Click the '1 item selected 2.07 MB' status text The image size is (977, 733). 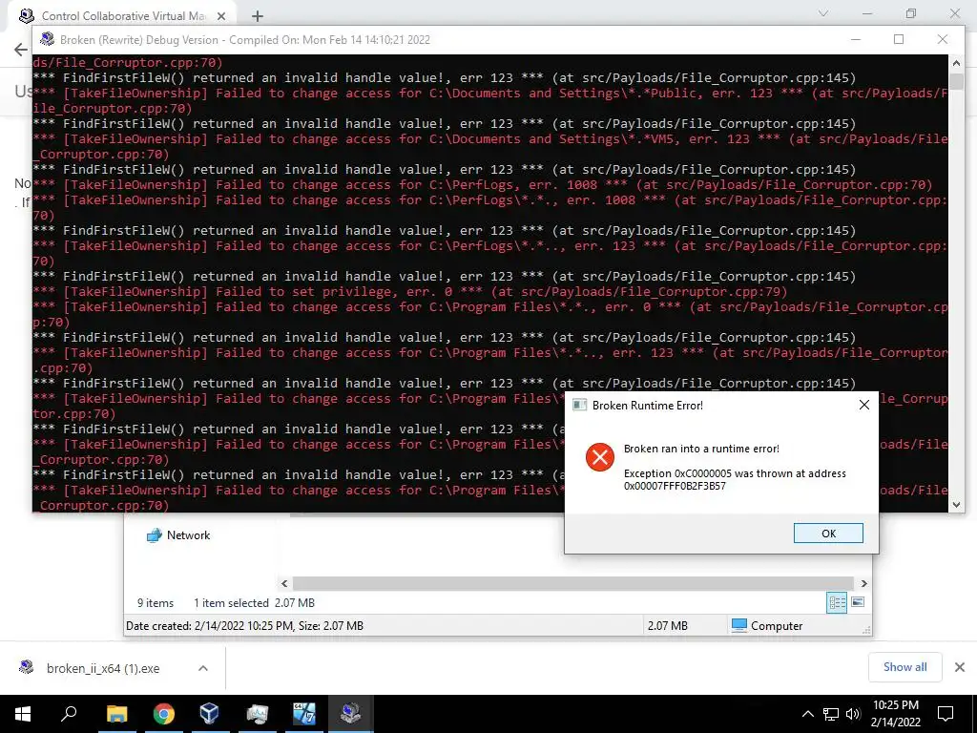[254, 603]
